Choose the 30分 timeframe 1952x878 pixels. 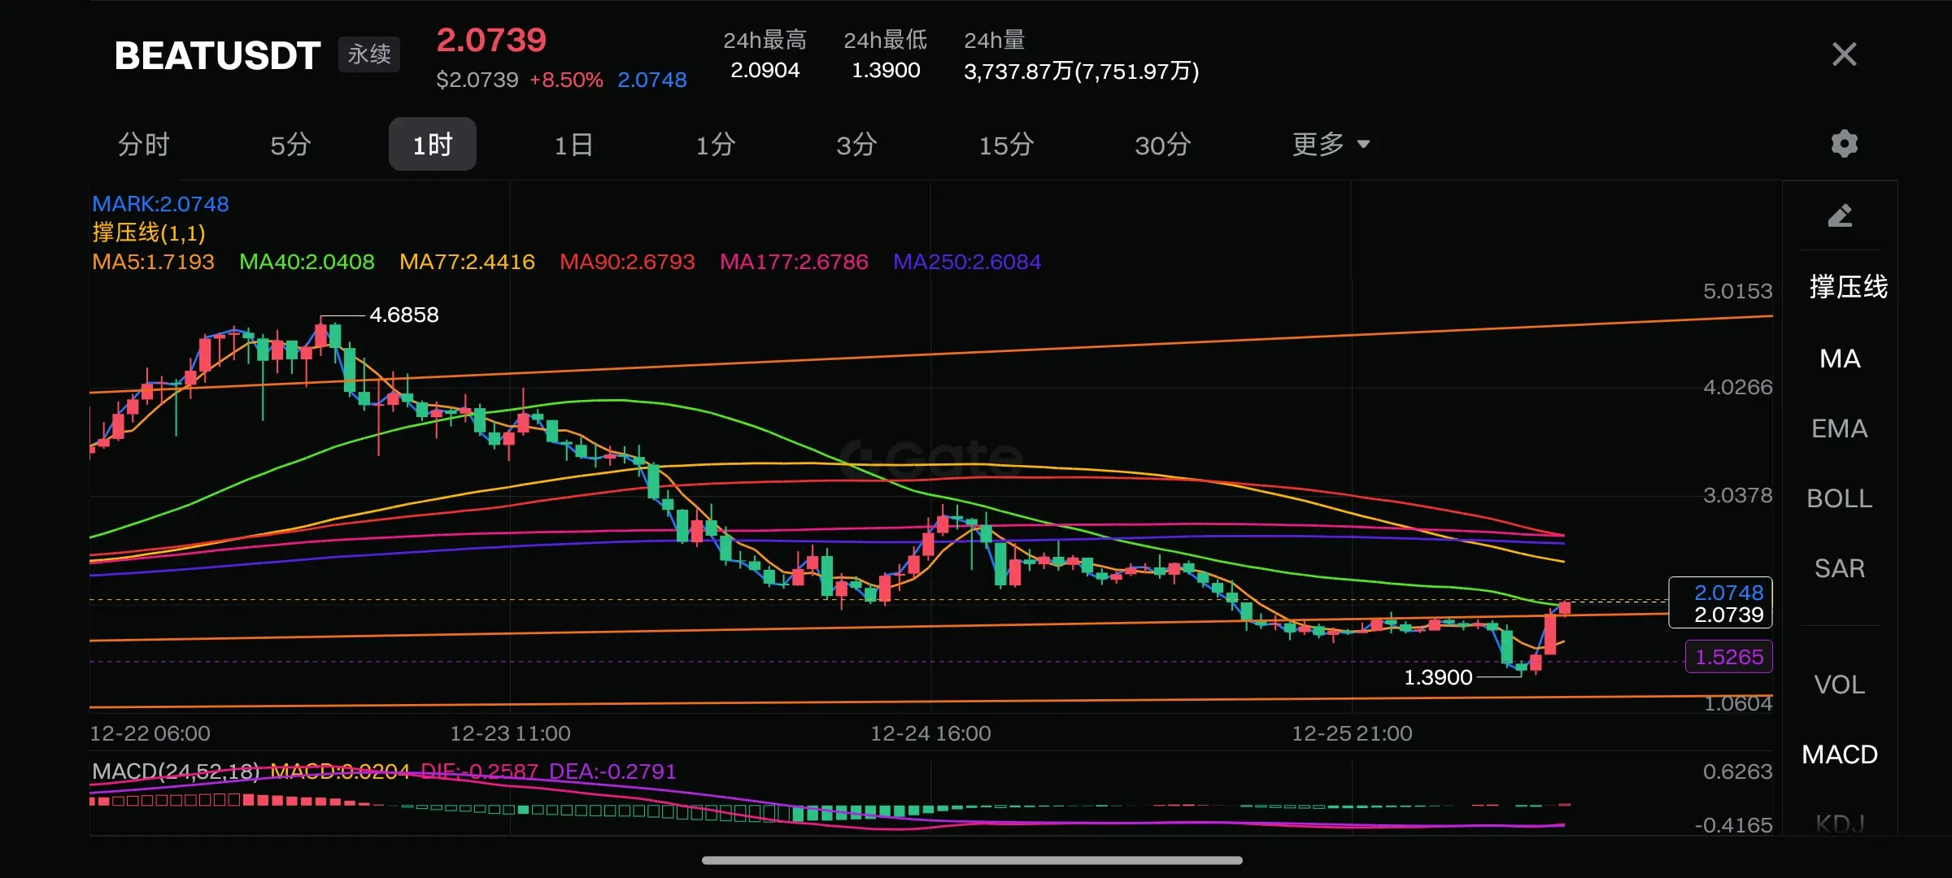(1162, 145)
